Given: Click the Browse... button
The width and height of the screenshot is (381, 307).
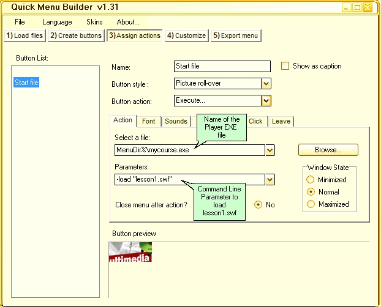Looking at the screenshot, I should pos(328,149).
